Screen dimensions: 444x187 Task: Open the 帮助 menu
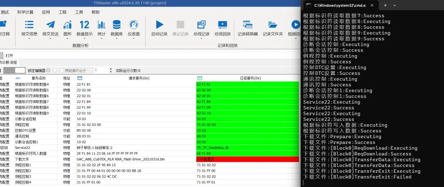point(95,12)
